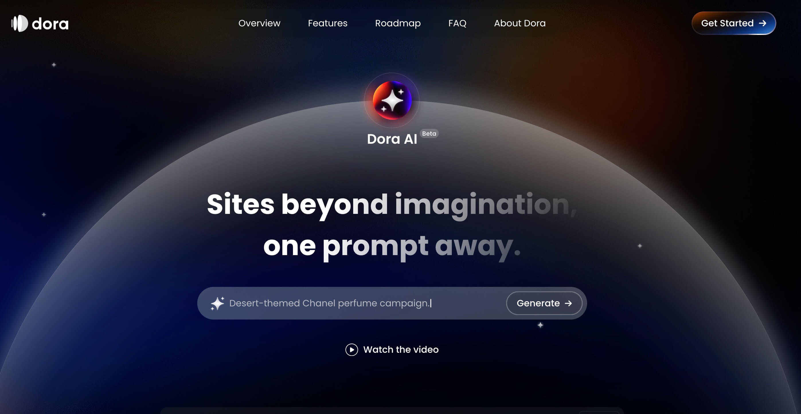Open the Overview nav item

tap(259, 23)
